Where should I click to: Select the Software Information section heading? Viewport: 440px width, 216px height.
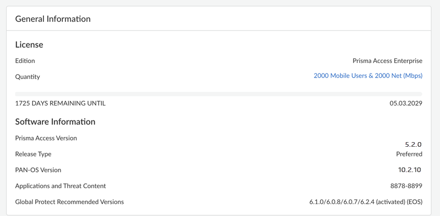[x=55, y=122]
